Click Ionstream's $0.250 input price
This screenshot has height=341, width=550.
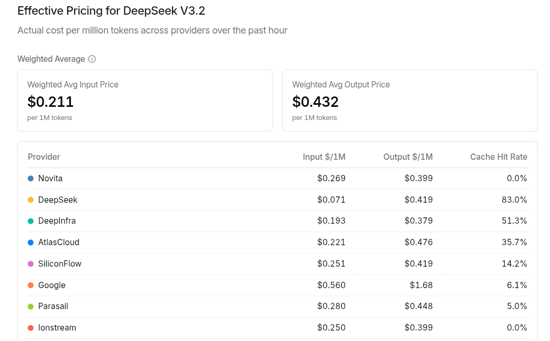[x=332, y=328]
